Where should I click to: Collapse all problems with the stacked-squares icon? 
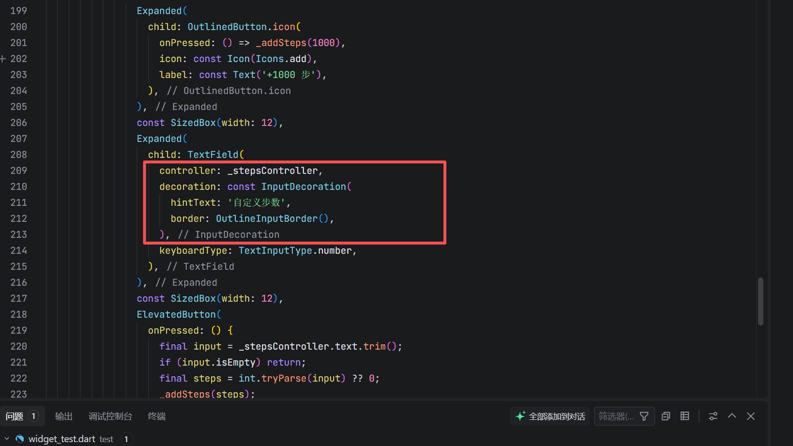(666, 416)
